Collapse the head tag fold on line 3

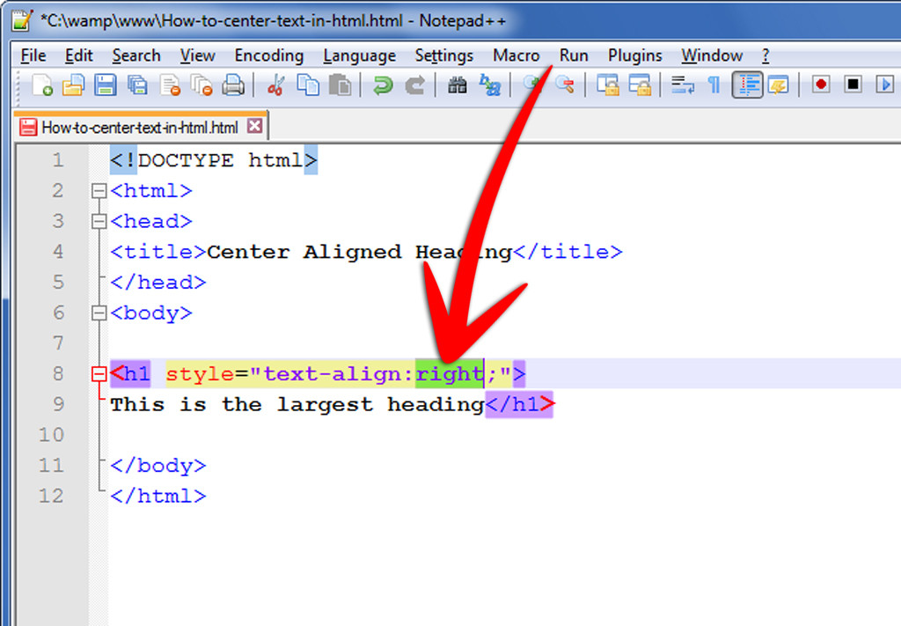click(x=99, y=222)
